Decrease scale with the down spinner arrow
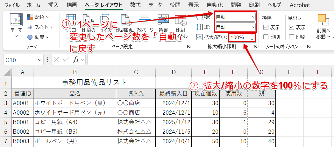Viewport: 334px width, 147px height. (x=252, y=39)
